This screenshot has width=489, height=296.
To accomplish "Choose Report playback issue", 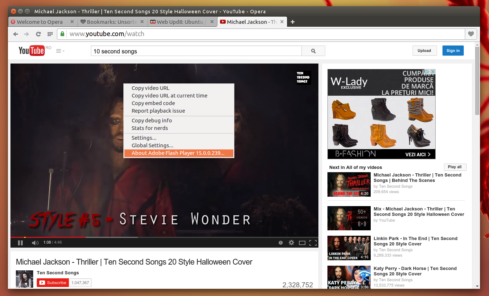I will [179, 111].
